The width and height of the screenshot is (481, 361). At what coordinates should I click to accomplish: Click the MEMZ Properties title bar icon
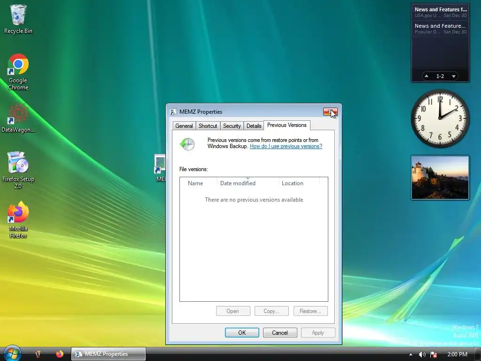coord(173,112)
